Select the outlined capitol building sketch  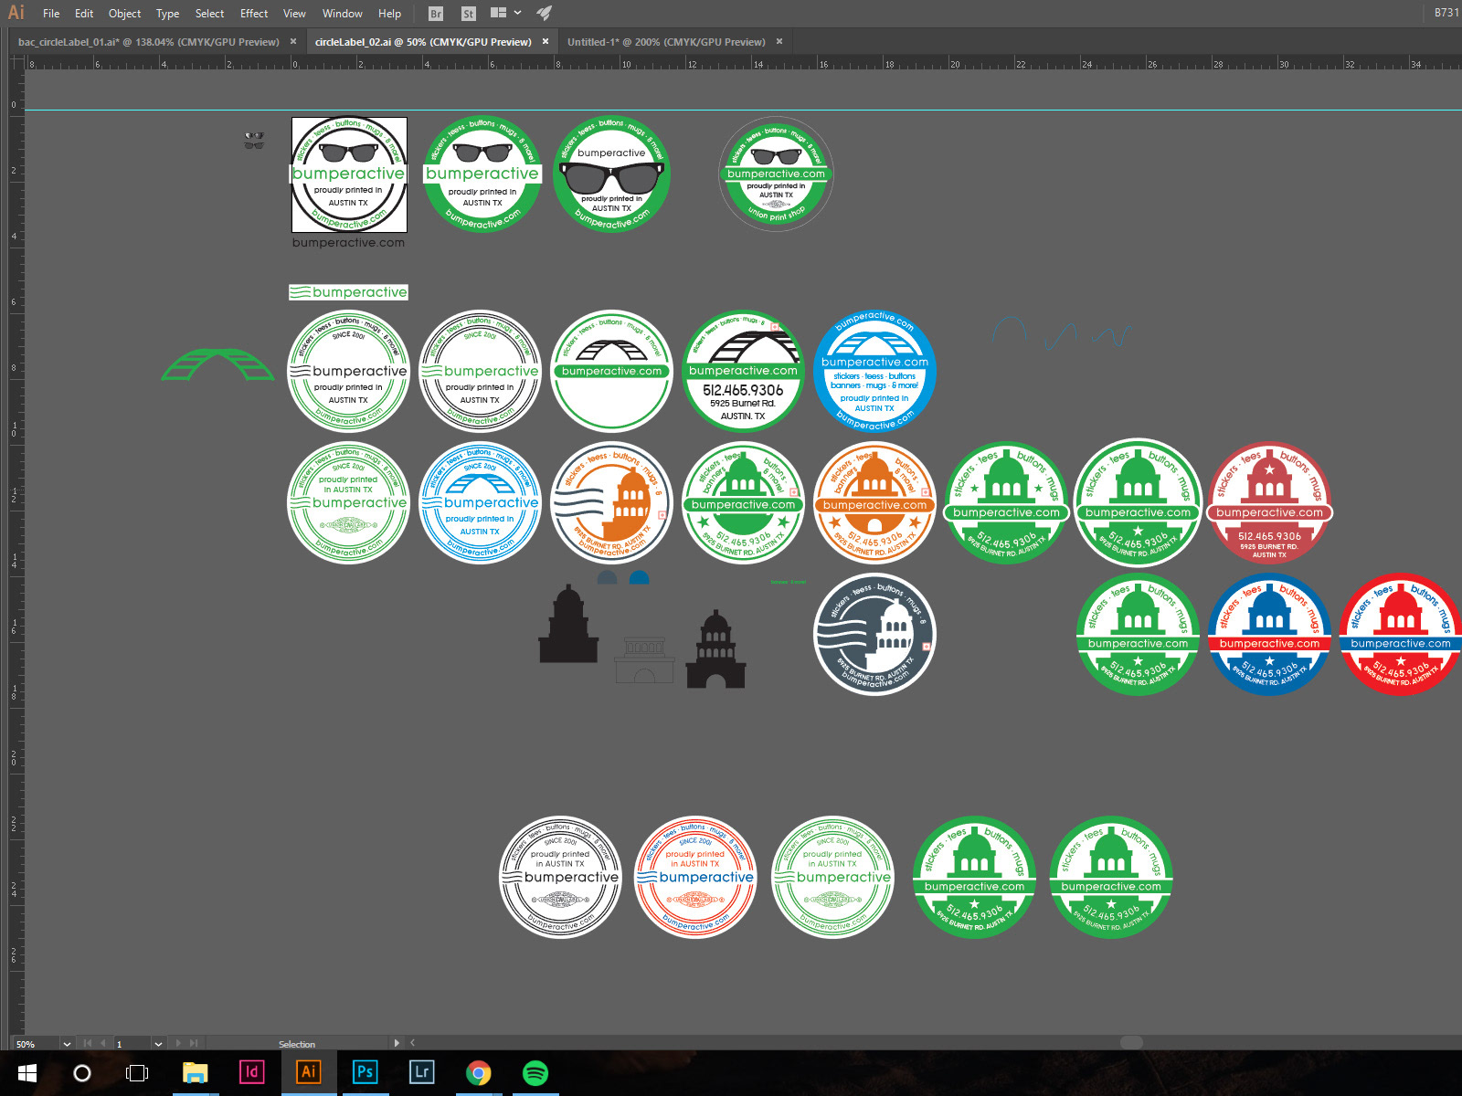coord(645,659)
